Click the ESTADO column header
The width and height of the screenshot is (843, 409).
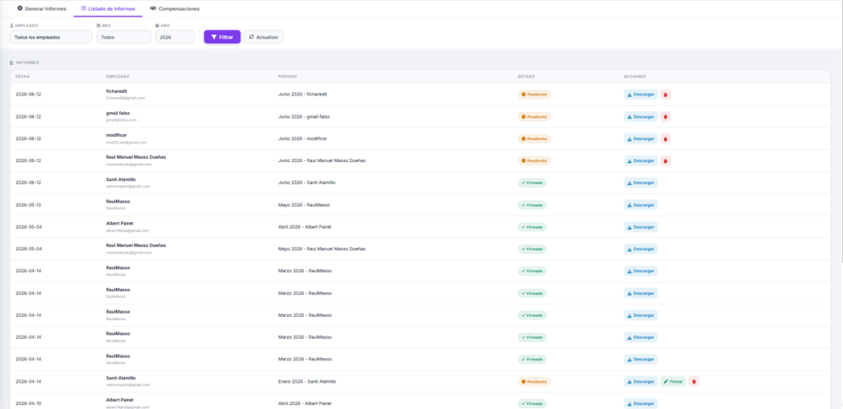pyautogui.click(x=526, y=77)
